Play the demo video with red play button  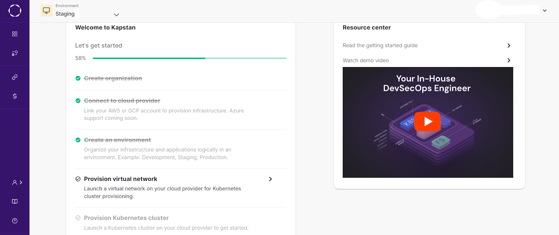(x=428, y=122)
